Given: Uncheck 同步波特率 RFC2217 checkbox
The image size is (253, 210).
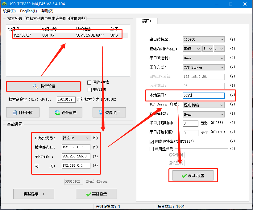Looking at the screenshot, I should (x=151, y=142).
